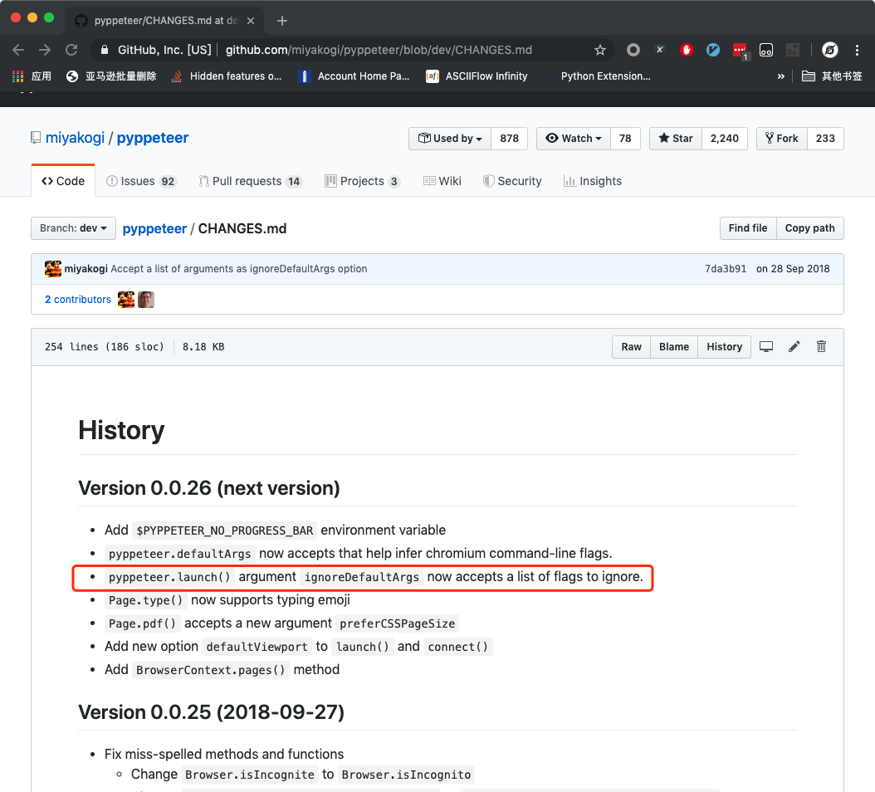Click the first contributor avatar

coord(126,300)
